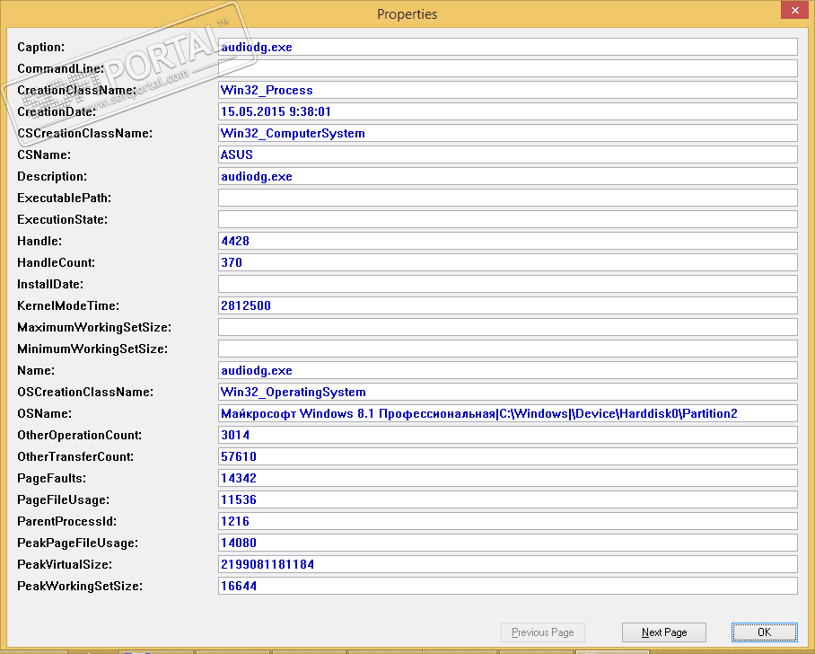The width and height of the screenshot is (815, 654).
Task: Click the PageFaults field 14342
Action: [x=508, y=478]
